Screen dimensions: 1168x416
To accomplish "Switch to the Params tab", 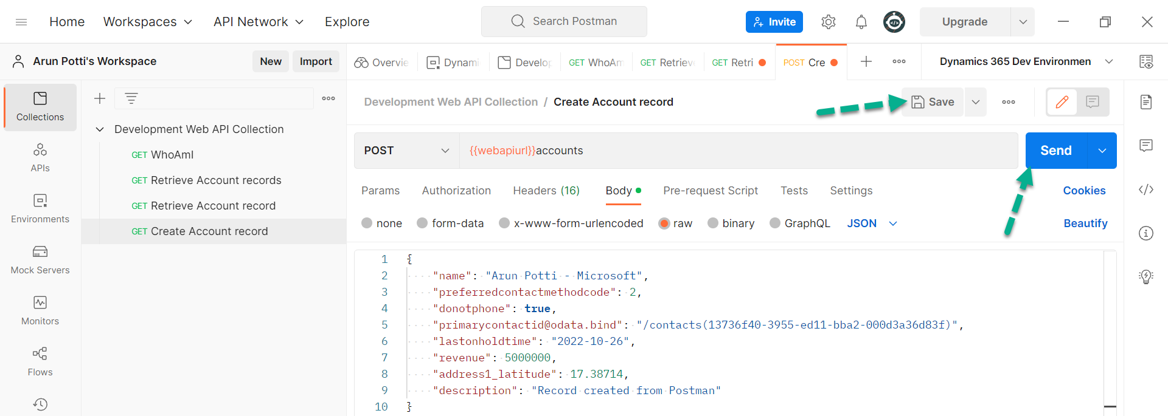I will (381, 191).
